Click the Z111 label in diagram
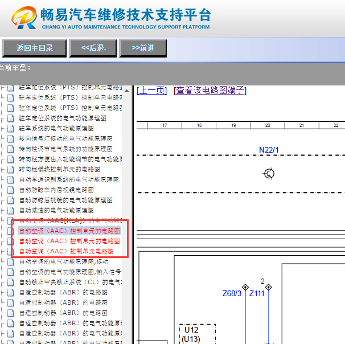Viewport: 345px width, 344px height. point(257,294)
